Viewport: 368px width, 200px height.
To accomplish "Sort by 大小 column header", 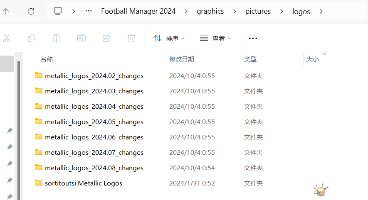I will 313,59.
